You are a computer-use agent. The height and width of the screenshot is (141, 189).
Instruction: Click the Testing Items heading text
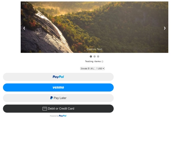(94, 61)
